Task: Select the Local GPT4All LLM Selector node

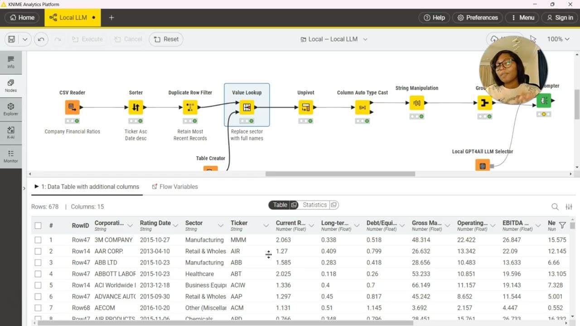Action: click(483, 165)
